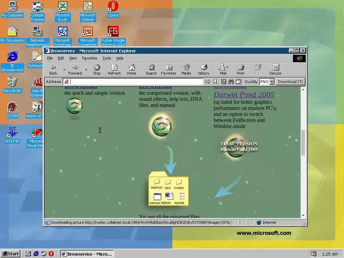Click the system tray icon beside the clock

point(313,254)
